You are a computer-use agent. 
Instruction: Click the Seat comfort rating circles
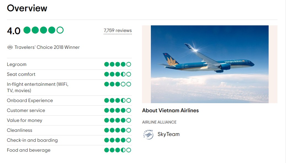click(117, 74)
